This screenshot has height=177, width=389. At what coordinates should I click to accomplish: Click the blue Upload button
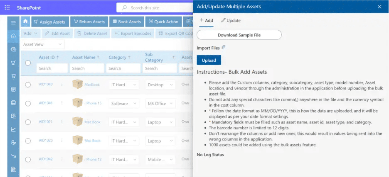[x=209, y=60]
